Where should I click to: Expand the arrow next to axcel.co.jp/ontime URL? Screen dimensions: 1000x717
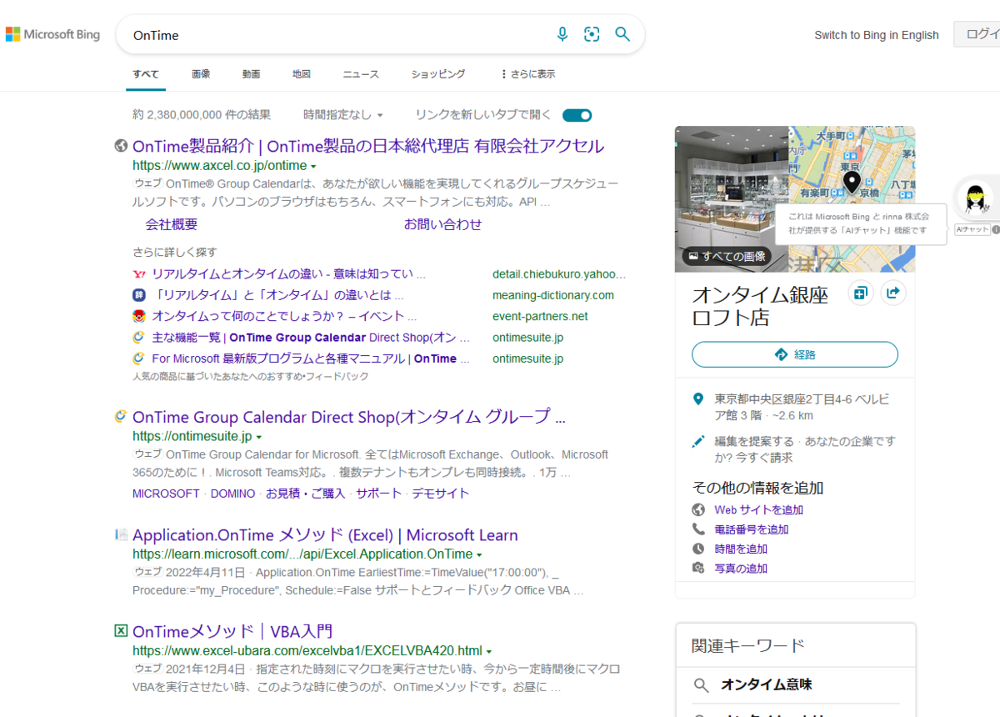(x=313, y=167)
